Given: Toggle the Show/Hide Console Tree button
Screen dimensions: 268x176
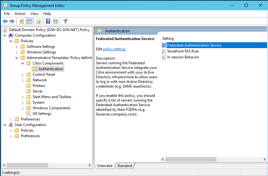Looking at the screenshot, I should point(29,21).
